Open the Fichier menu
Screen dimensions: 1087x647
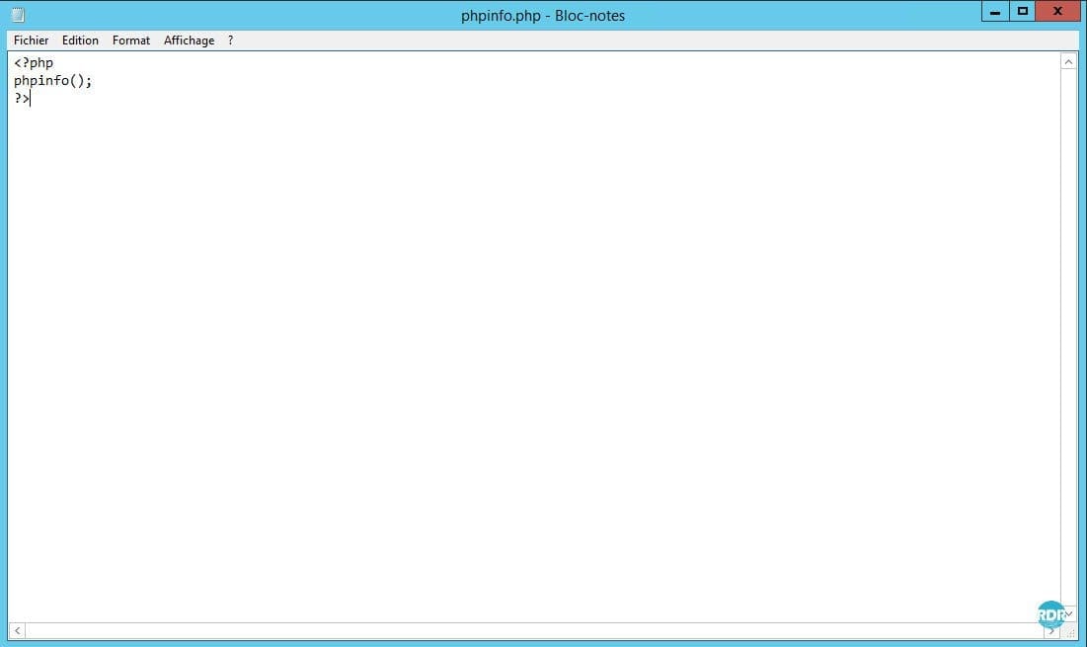coord(32,40)
